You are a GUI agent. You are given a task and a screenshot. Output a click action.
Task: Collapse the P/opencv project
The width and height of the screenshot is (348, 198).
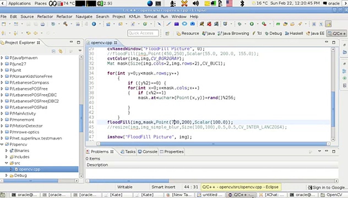(x=2, y=144)
